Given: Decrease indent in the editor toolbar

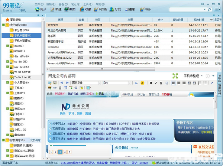Looking at the screenshot, I should [x=194, y=83].
